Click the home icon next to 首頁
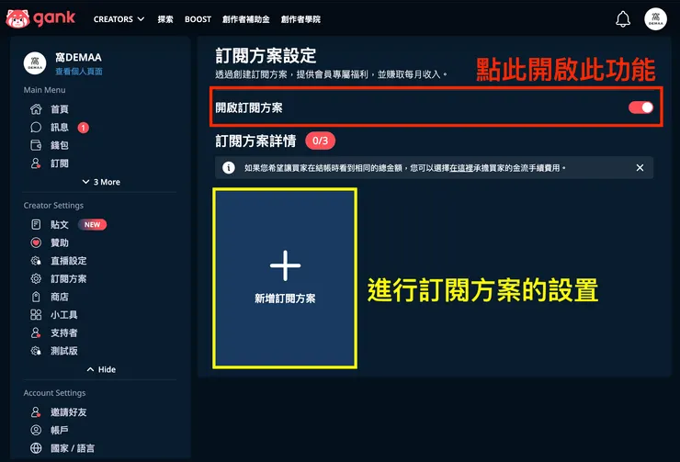This screenshot has width=680, height=462. [x=36, y=109]
